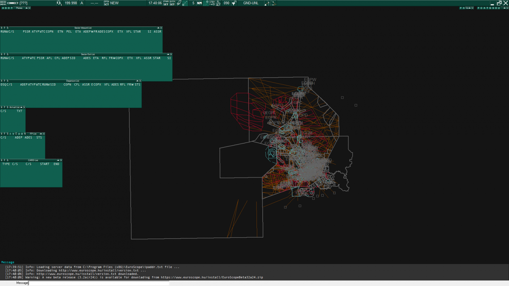Focus the Message input field at bottom
This screenshot has height=286, width=509.
[x=98, y=283]
